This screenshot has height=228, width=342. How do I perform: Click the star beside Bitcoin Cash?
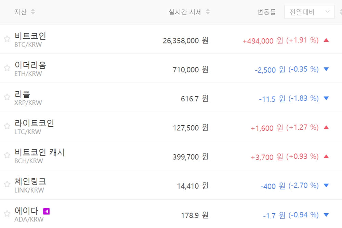7,155
